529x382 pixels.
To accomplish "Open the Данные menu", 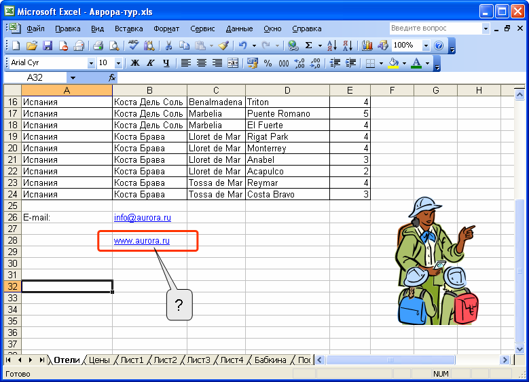I will 239,28.
